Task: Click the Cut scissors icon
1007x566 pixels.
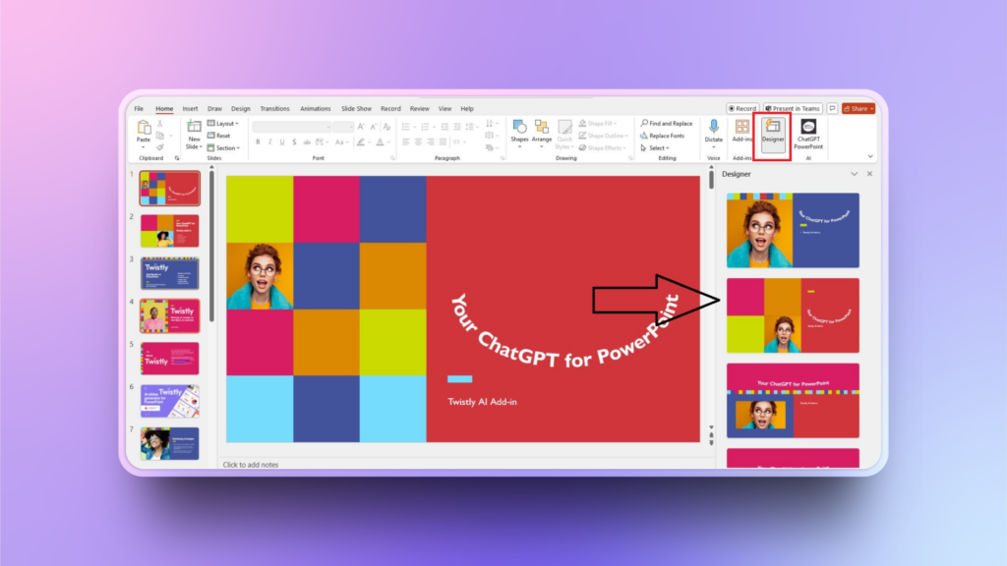Action: [x=160, y=123]
